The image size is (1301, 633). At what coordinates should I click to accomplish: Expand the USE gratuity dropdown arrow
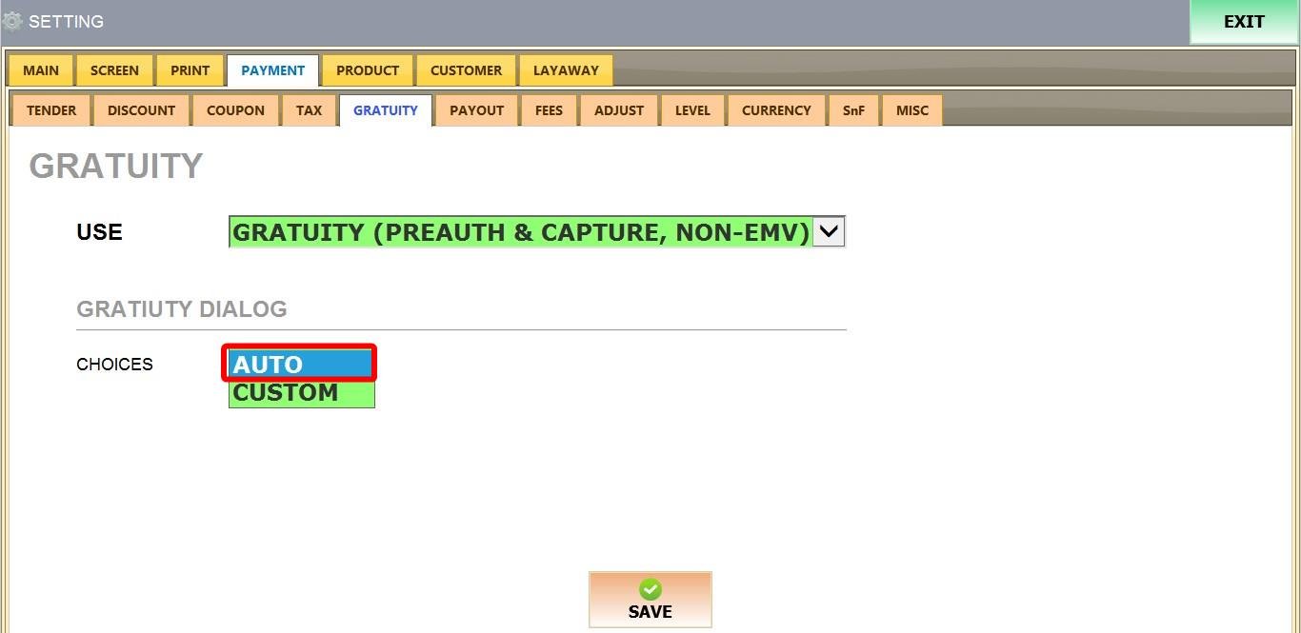829,231
